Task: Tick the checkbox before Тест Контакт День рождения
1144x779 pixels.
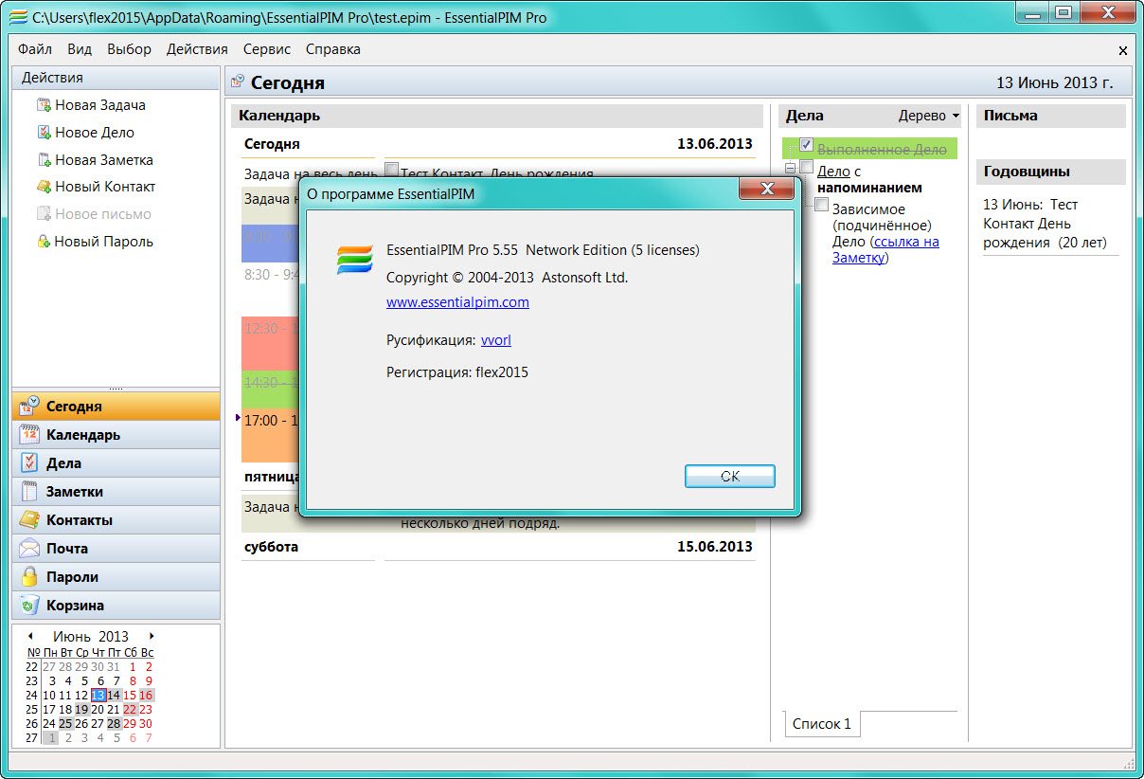Action: coord(391,170)
